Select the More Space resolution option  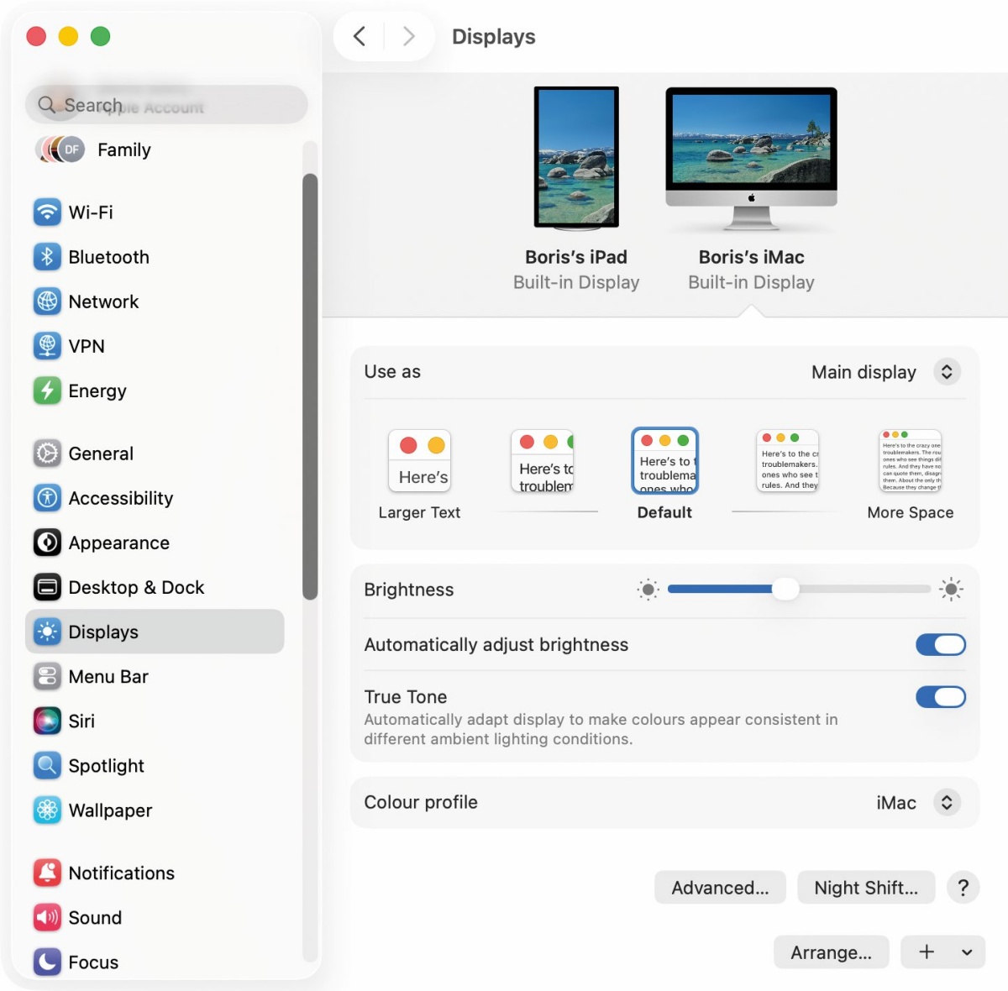911,475
